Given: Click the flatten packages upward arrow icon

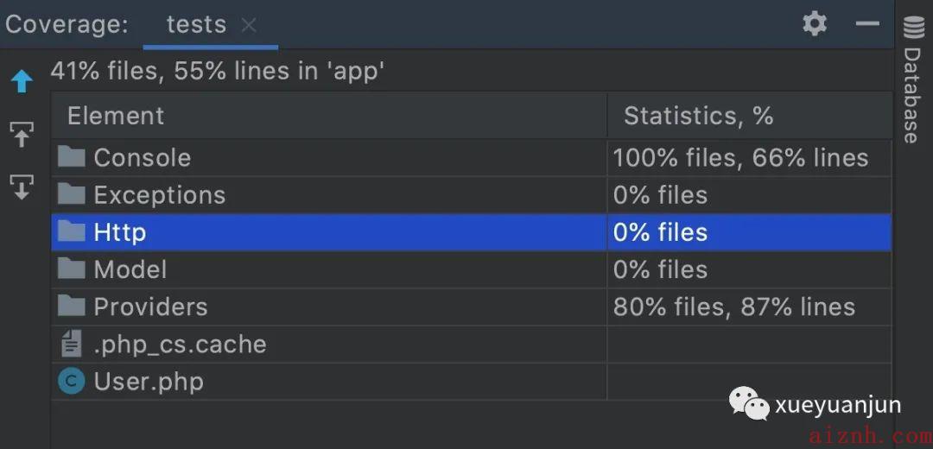Looking at the screenshot, I should click(22, 135).
